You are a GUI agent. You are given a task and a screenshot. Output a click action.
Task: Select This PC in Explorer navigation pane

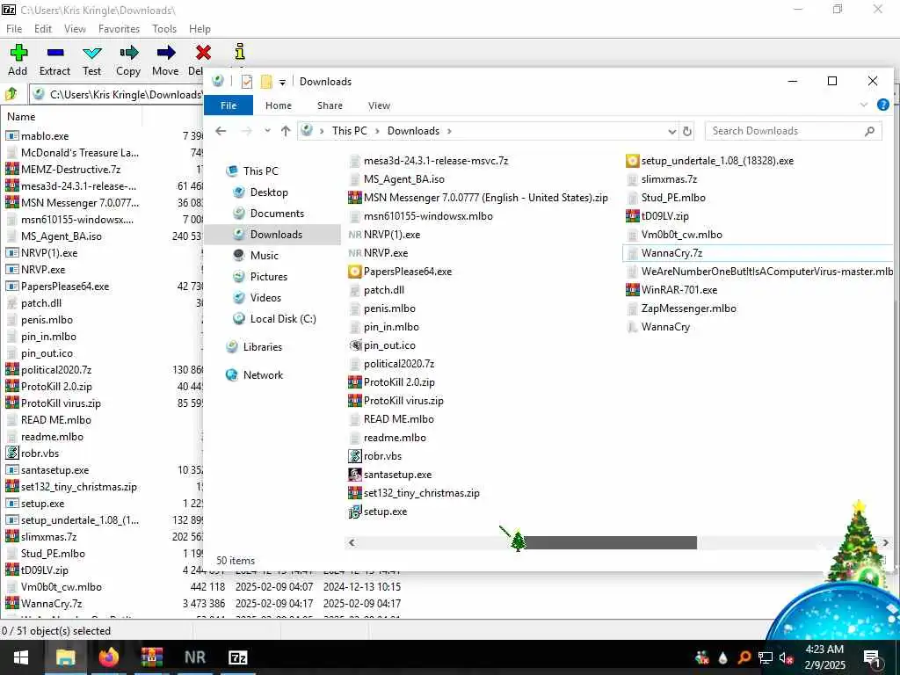click(x=260, y=171)
